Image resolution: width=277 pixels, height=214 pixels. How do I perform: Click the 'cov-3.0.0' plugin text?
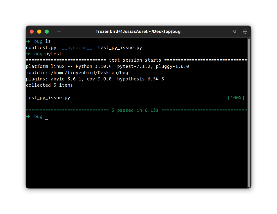[x=99, y=79]
